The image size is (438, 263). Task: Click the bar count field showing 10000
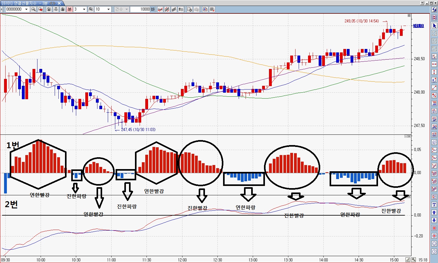click(x=140, y=9)
